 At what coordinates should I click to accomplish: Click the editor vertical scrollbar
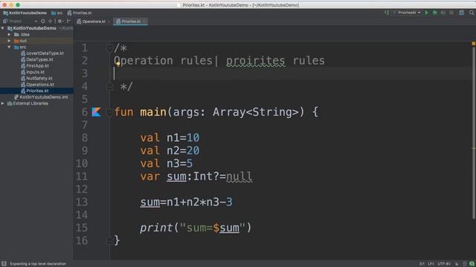pyautogui.click(x=473, y=133)
